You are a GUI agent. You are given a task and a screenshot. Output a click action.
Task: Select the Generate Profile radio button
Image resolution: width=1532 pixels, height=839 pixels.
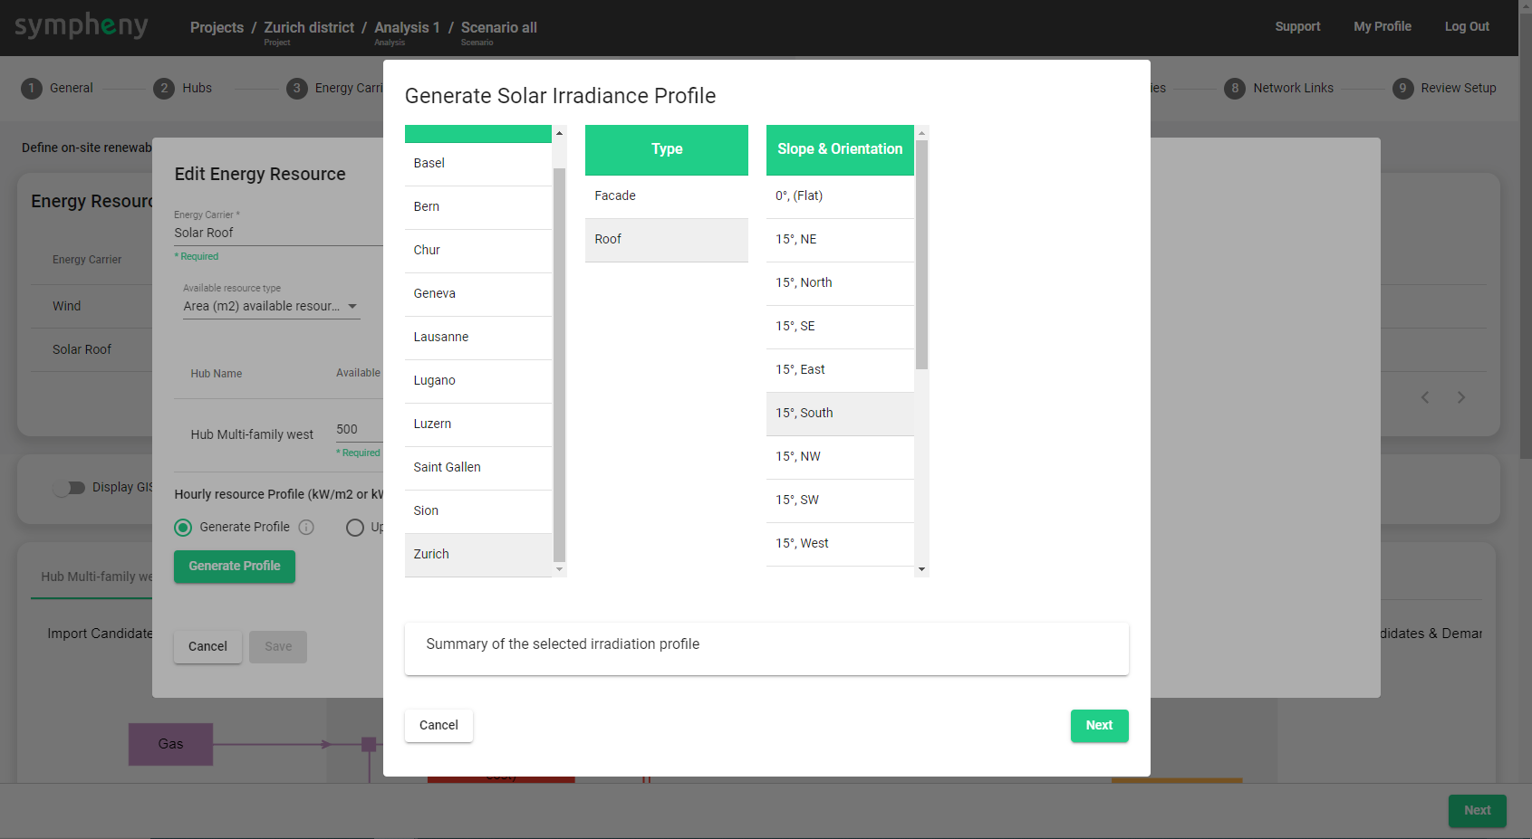click(183, 528)
